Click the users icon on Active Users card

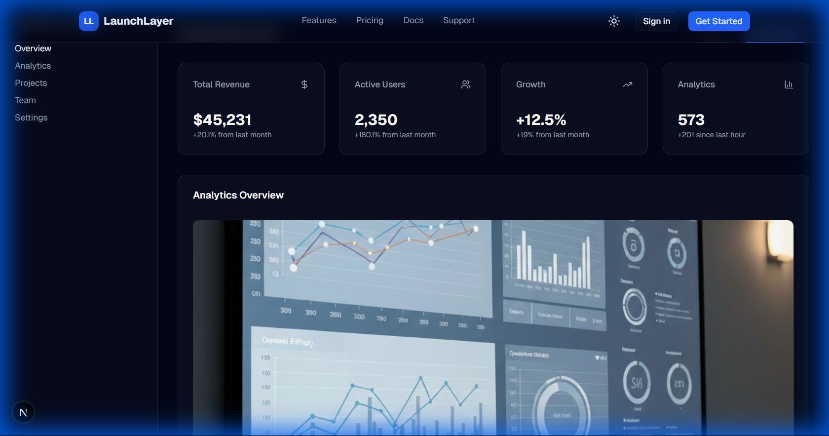pos(466,84)
